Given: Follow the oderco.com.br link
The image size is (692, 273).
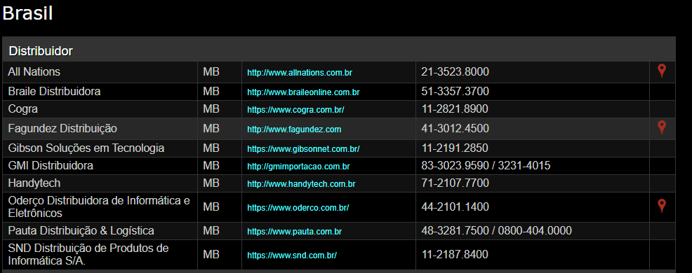Looking at the screenshot, I should point(298,207).
